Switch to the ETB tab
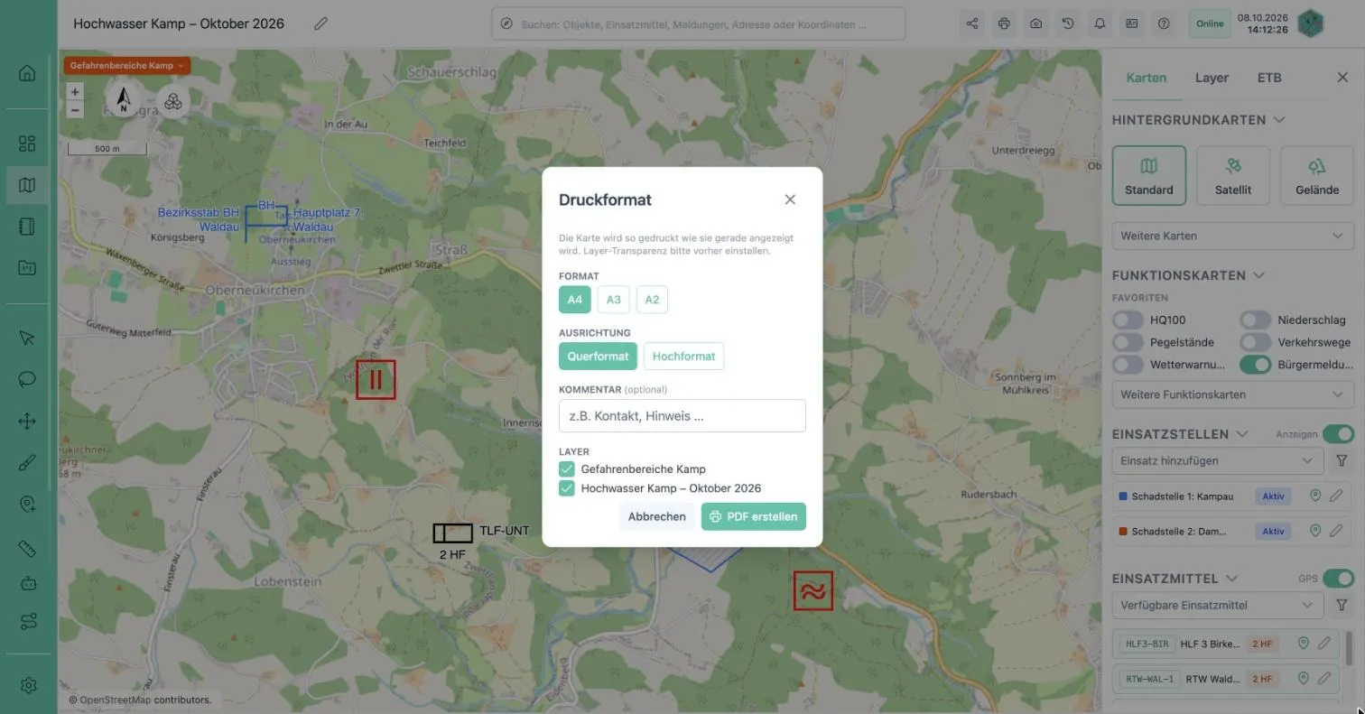1365x714 pixels. tap(1269, 78)
